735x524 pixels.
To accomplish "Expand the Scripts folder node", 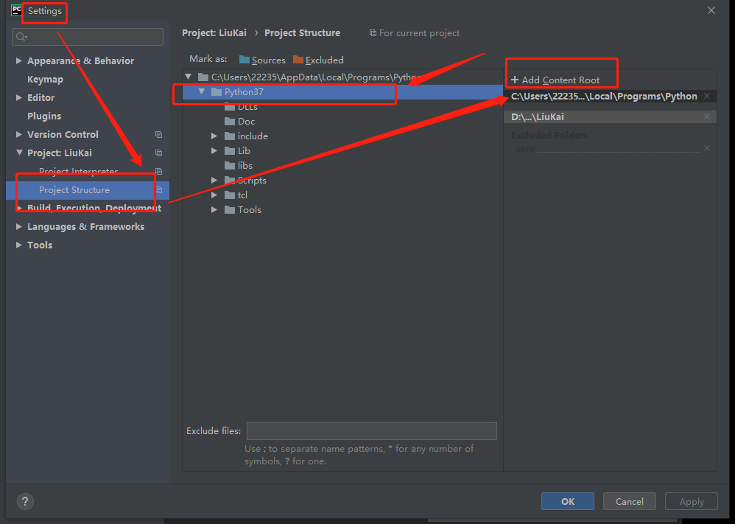I will 214,180.
